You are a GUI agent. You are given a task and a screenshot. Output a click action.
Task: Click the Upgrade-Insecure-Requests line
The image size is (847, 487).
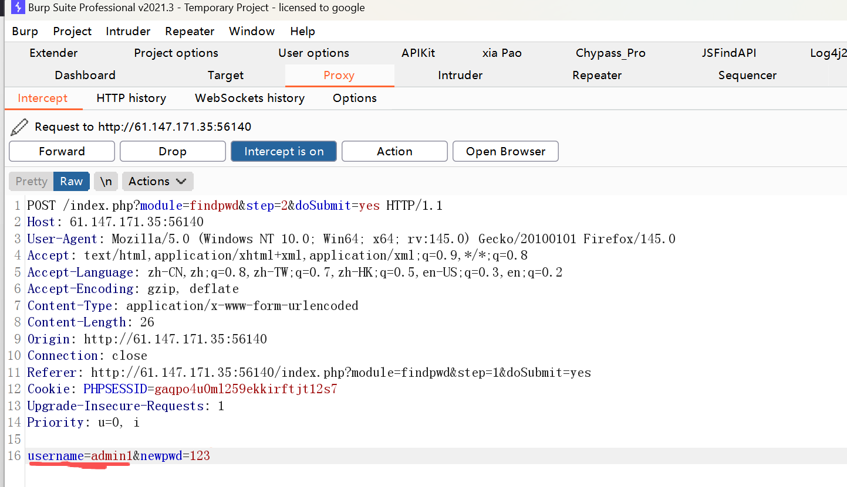point(126,406)
